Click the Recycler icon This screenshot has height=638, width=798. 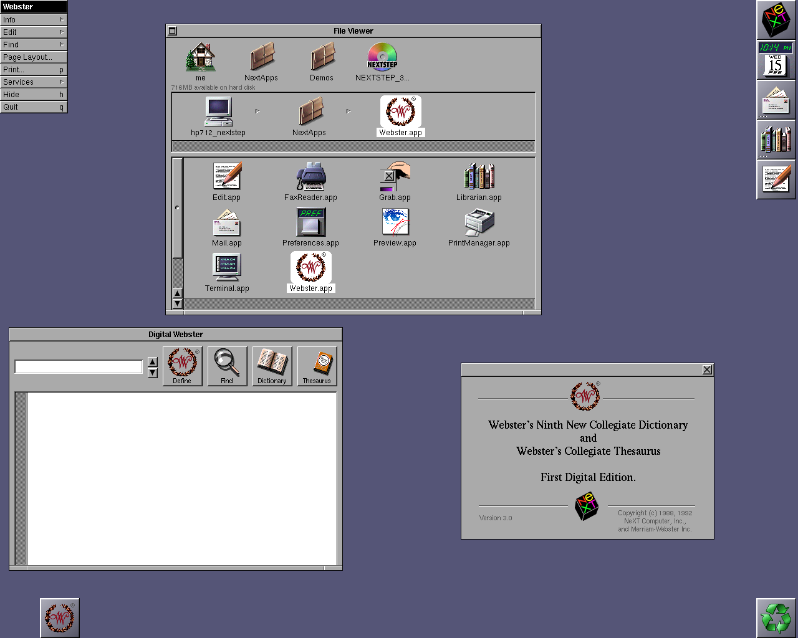pyautogui.click(x=776, y=618)
